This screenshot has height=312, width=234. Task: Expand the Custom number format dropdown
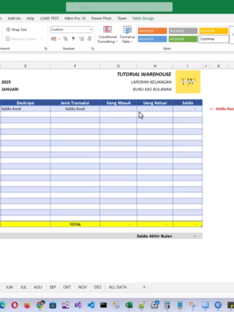[90, 29]
